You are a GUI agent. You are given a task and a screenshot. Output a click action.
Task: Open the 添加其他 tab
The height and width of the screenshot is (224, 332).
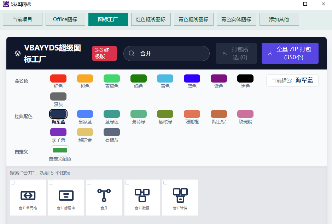[x=279, y=19]
